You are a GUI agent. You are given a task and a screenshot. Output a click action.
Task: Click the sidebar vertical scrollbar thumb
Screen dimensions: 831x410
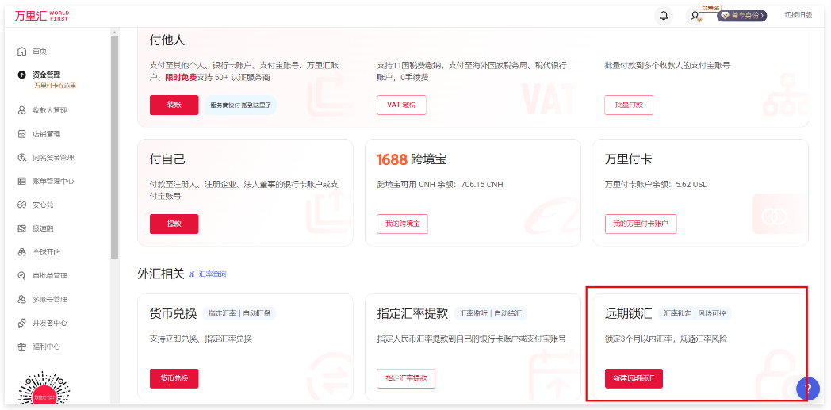tap(114, 148)
